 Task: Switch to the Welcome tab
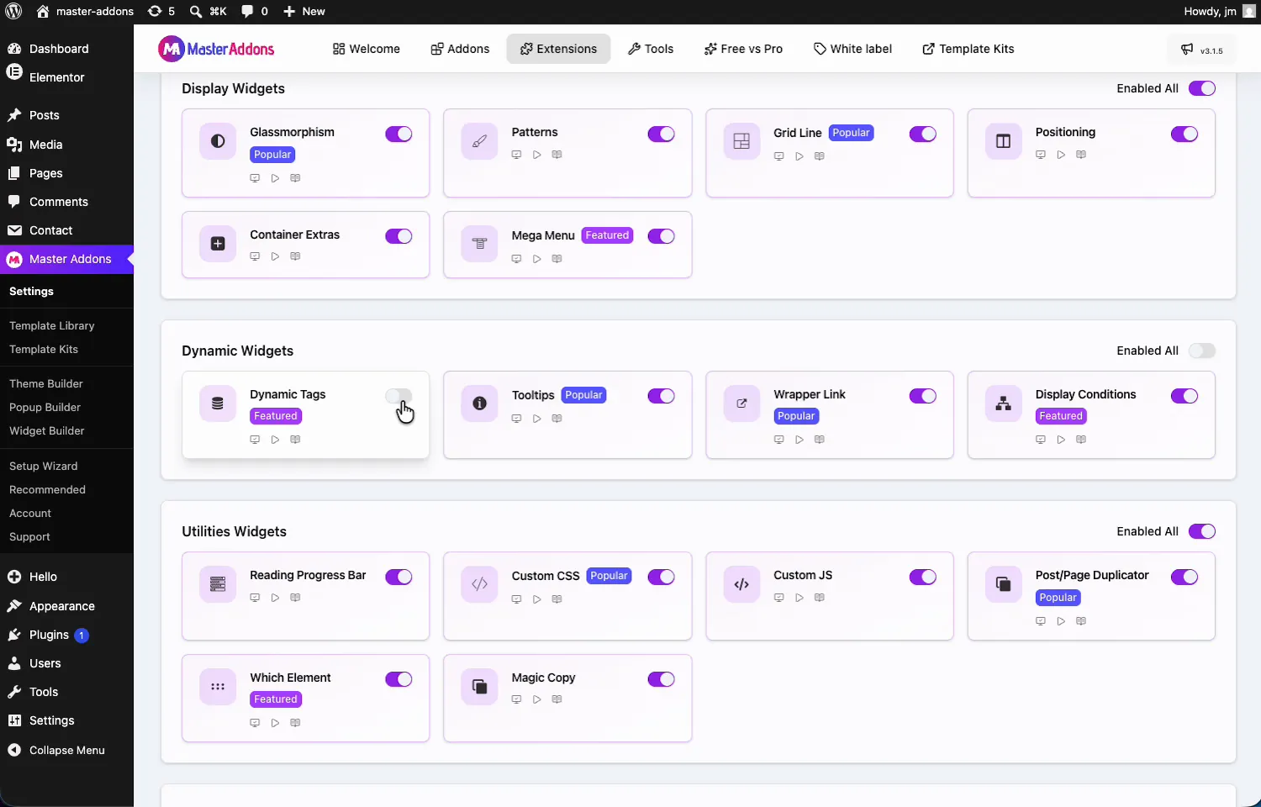point(366,49)
